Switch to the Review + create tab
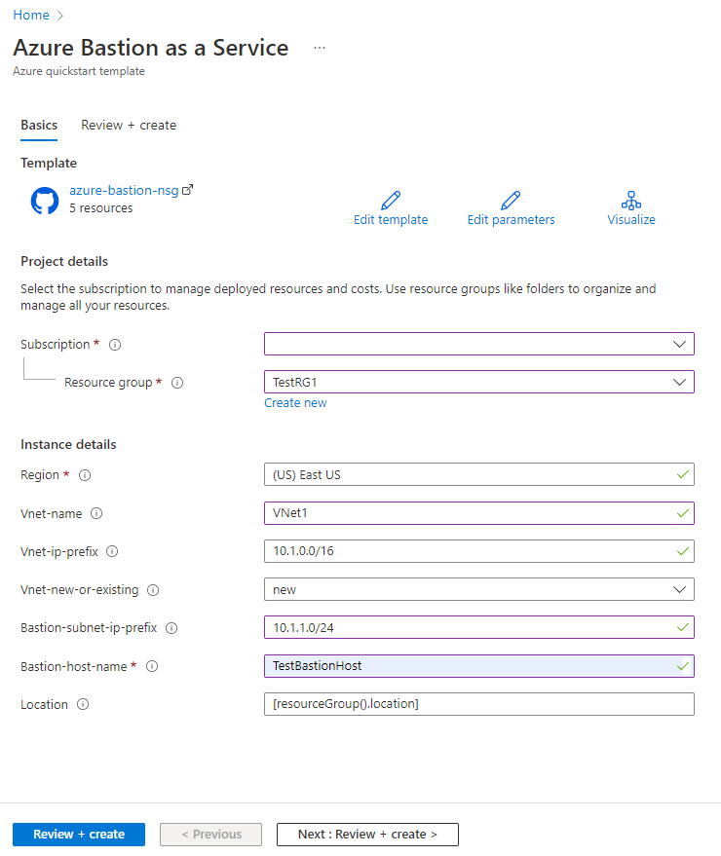Viewport: 721px width, 856px height. (x=129, y=125)
